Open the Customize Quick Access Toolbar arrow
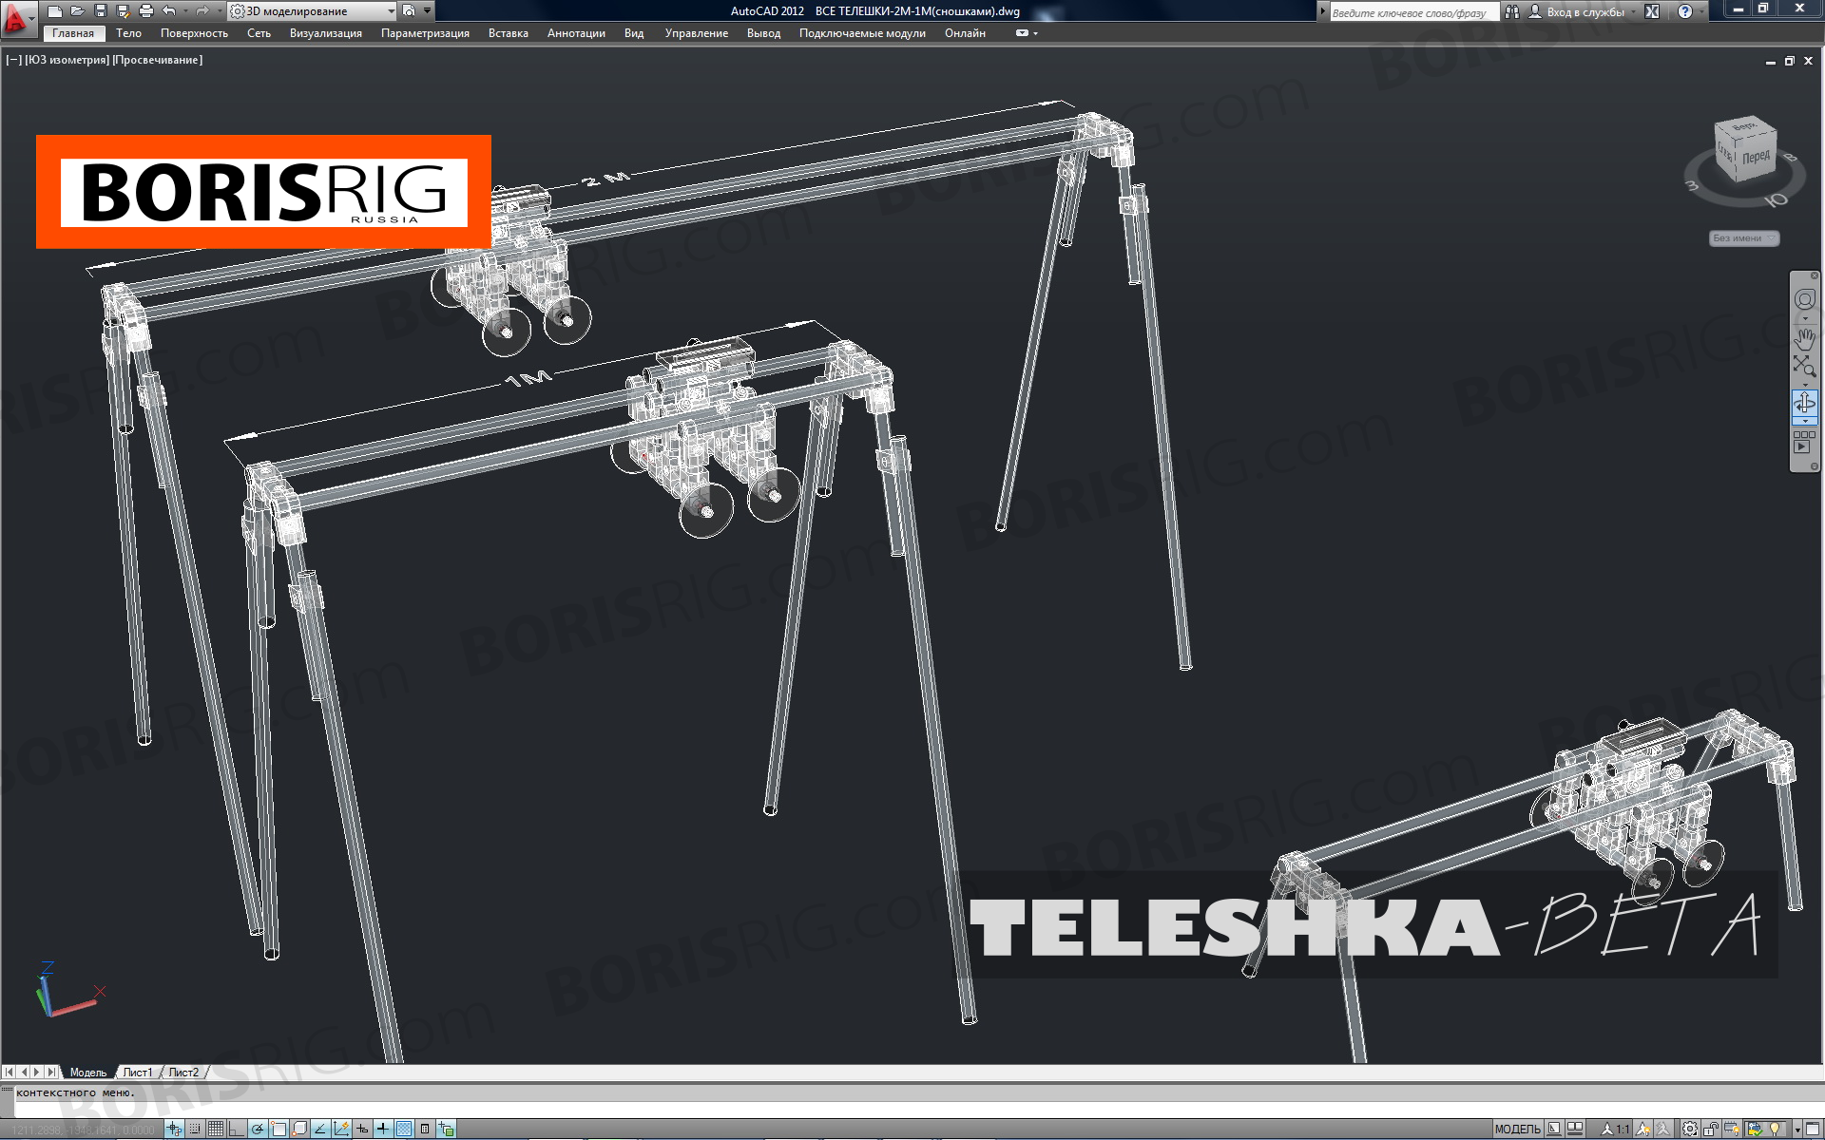This screenshot has height=1140, width=1825. tap(427, 10)
